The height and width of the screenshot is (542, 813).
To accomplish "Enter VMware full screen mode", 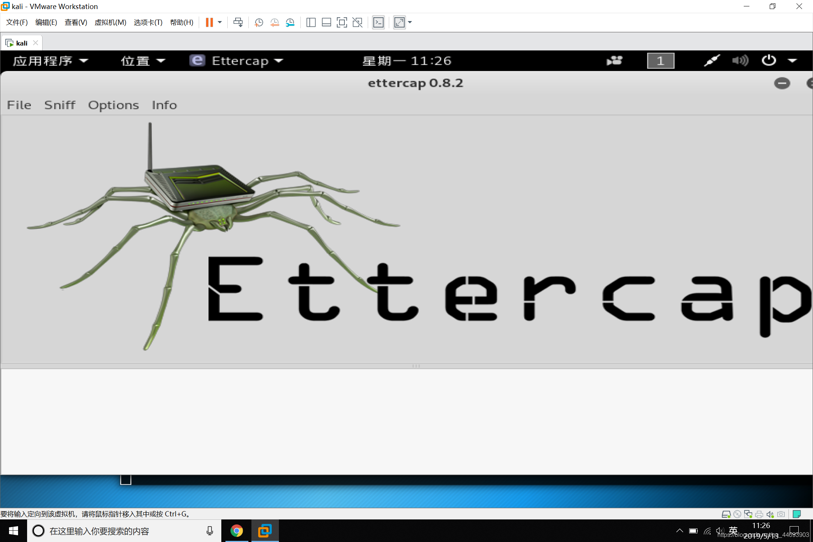I will [342, 23].
